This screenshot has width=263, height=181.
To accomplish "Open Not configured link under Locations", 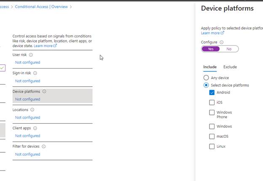I will point(27,117).
